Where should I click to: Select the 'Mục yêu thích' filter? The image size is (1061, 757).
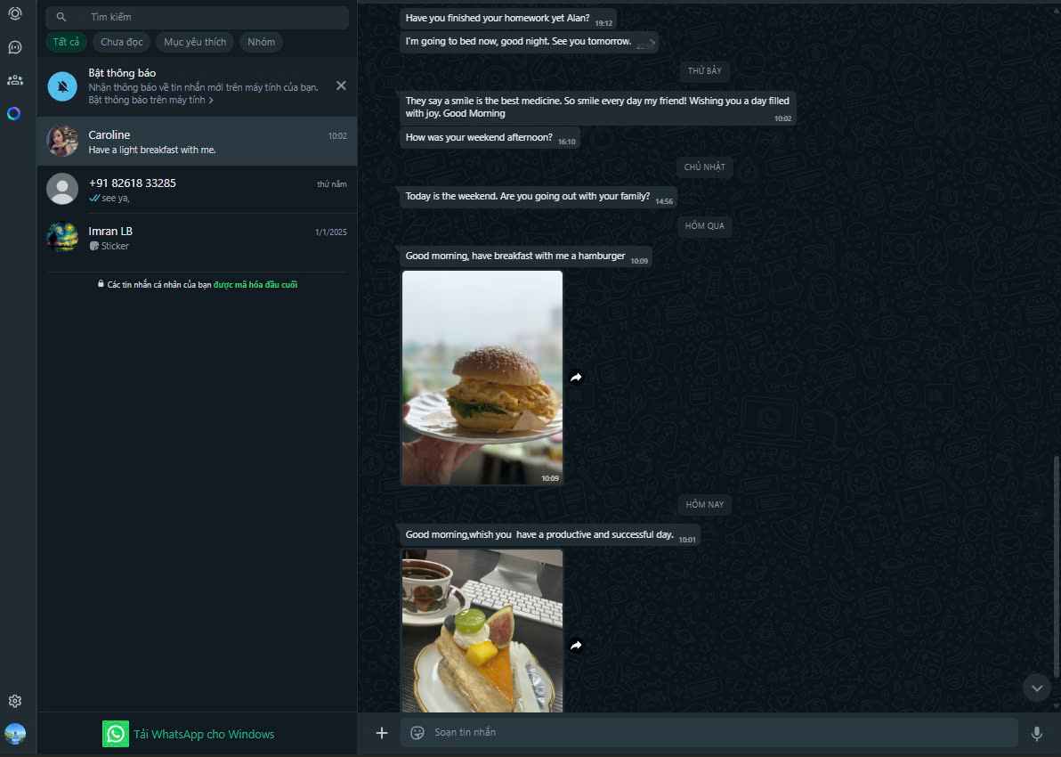(x=195, y=42)
